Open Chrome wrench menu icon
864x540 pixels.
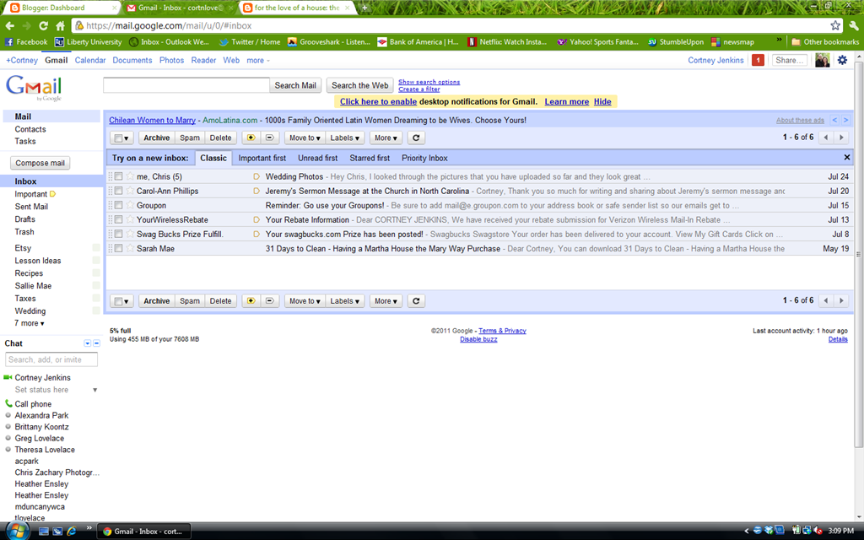click(x=854, y=25)
